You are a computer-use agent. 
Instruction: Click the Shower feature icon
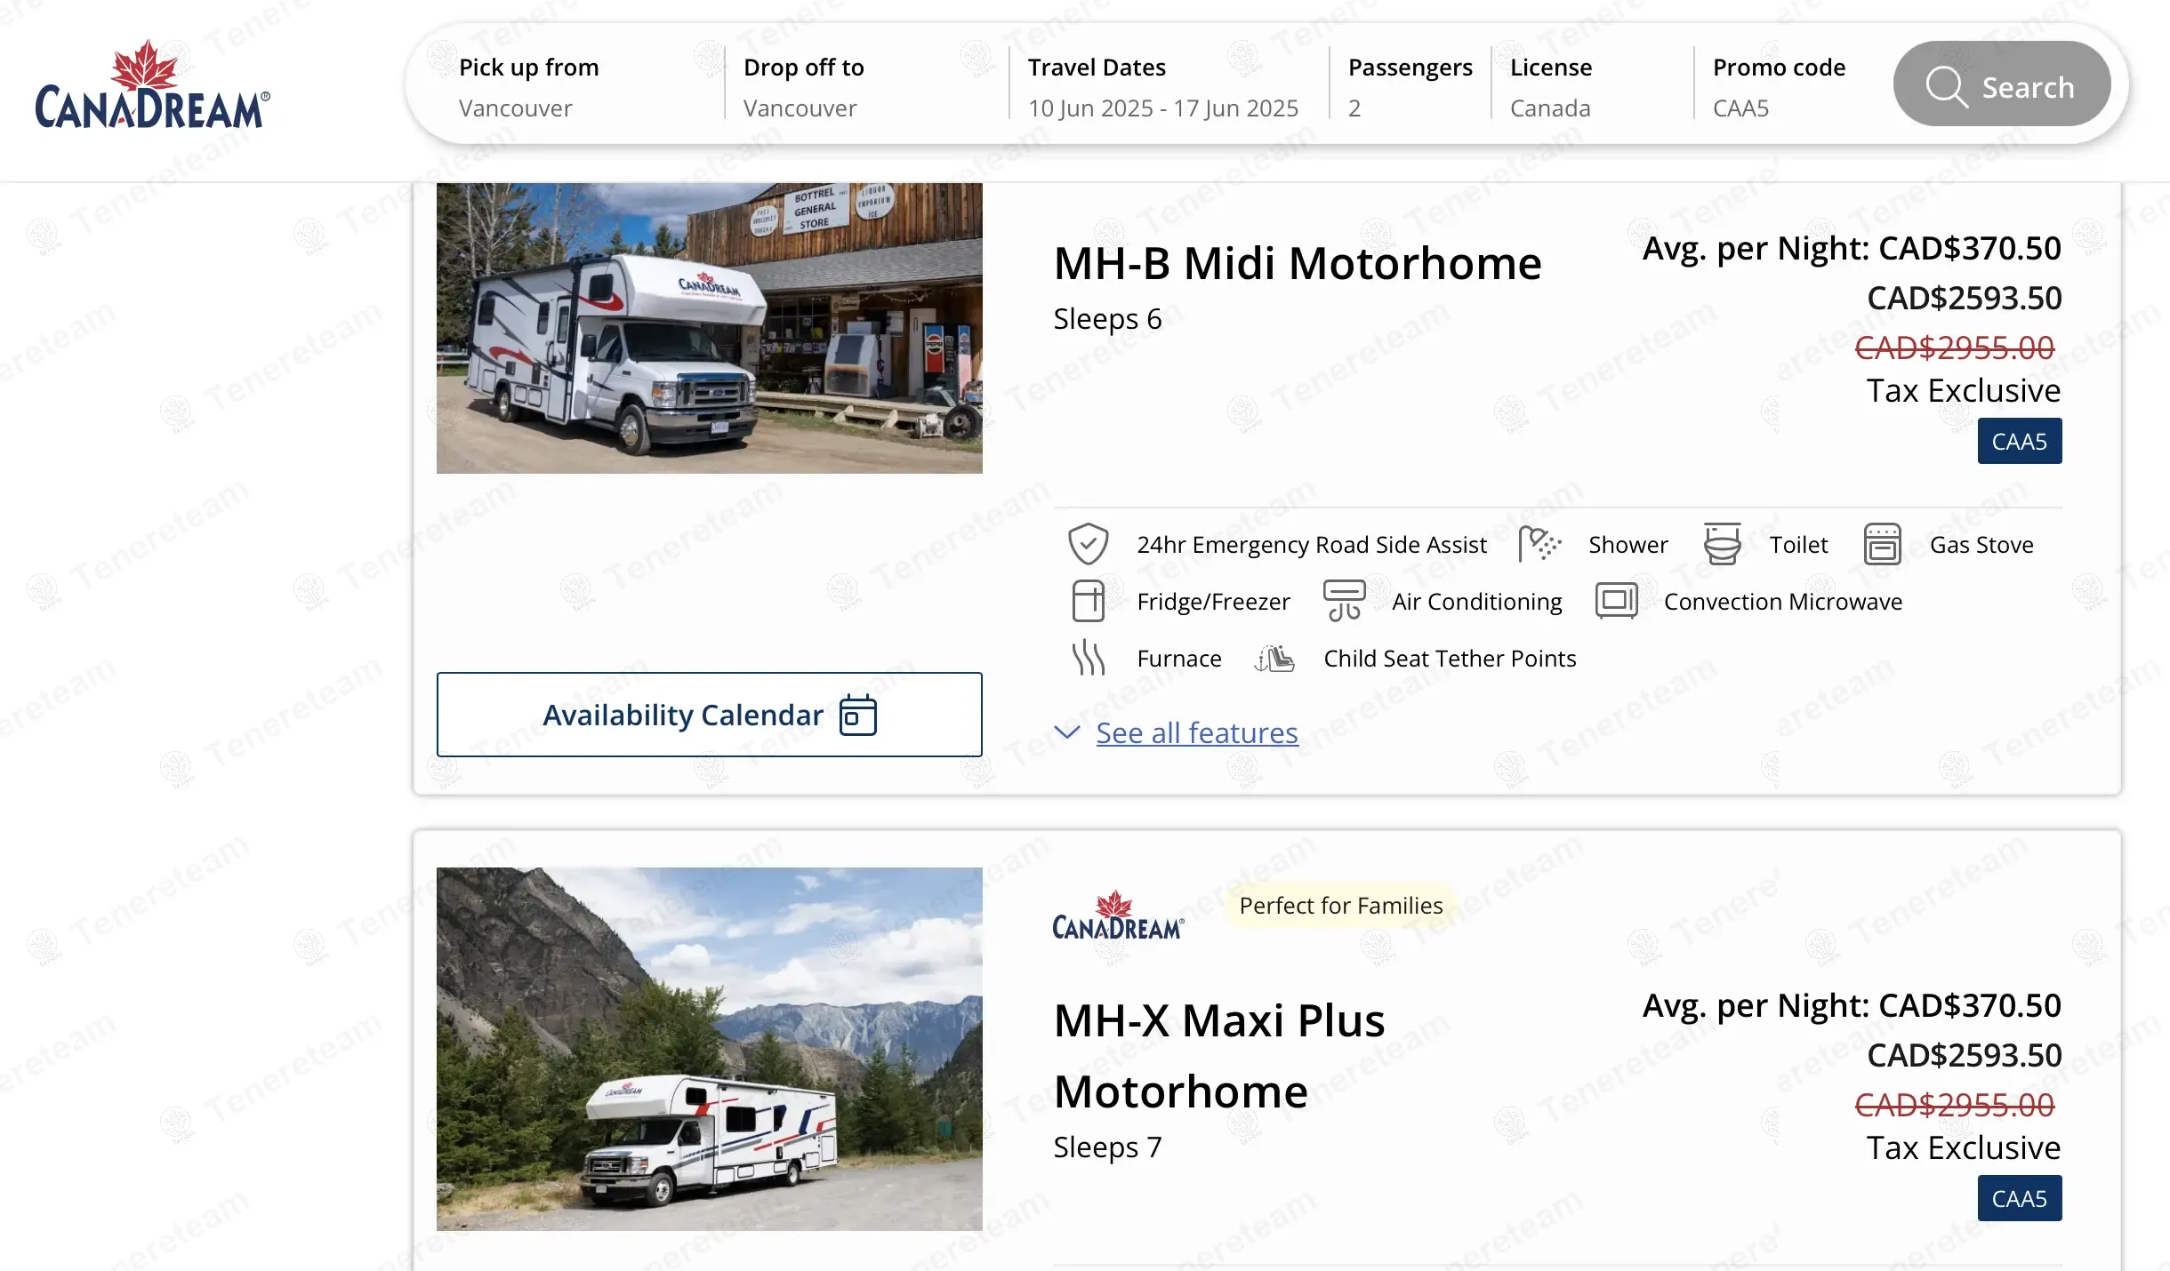pos(1539,544)
